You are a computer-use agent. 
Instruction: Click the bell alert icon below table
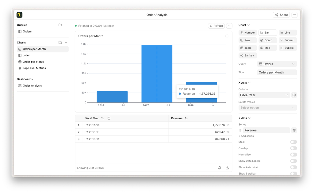pos(220,168)
